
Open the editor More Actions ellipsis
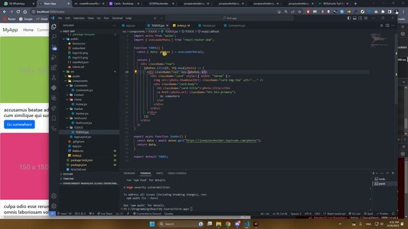tap(393, 25)
